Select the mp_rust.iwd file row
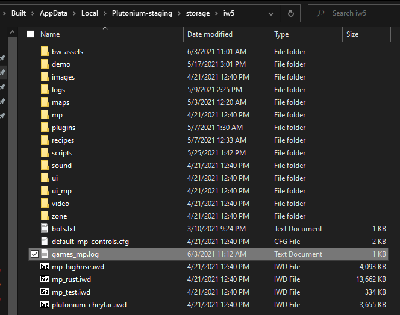The width and height of the screenshot is (400, 315). [71, 279]
